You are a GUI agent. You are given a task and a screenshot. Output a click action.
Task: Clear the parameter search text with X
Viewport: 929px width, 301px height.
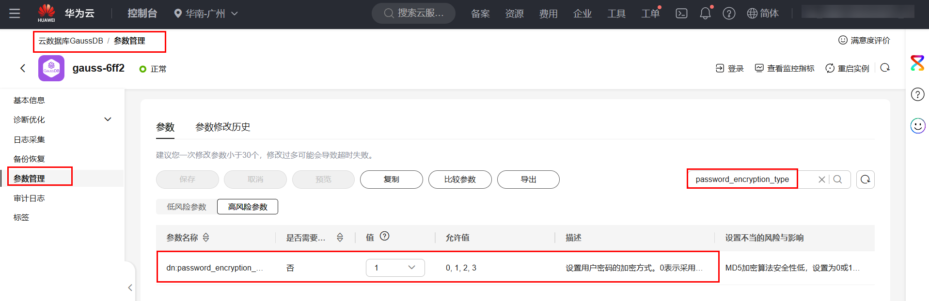(821, 180)
